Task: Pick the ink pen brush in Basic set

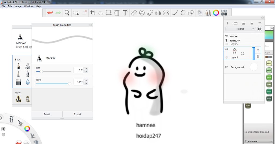Action: (28, 74)
